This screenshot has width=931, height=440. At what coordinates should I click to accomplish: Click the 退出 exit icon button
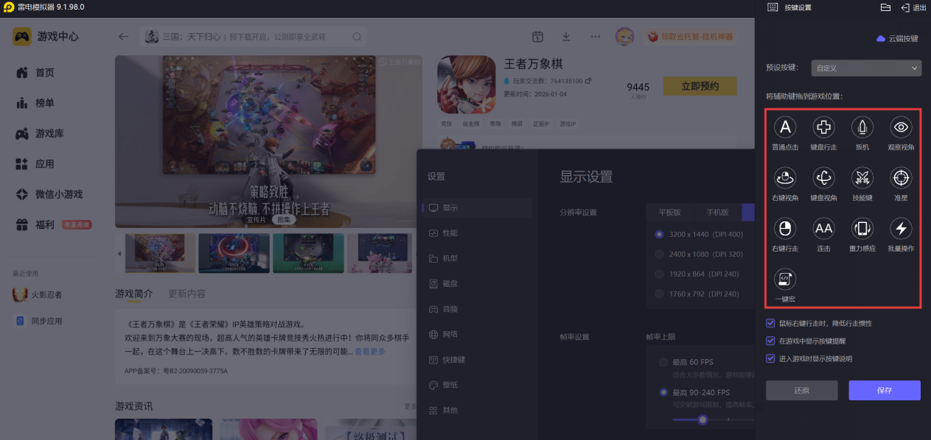tap(914, 7)
